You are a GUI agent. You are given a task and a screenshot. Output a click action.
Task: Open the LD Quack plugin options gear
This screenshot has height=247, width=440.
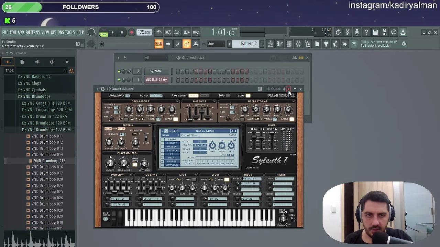[102, 89]
